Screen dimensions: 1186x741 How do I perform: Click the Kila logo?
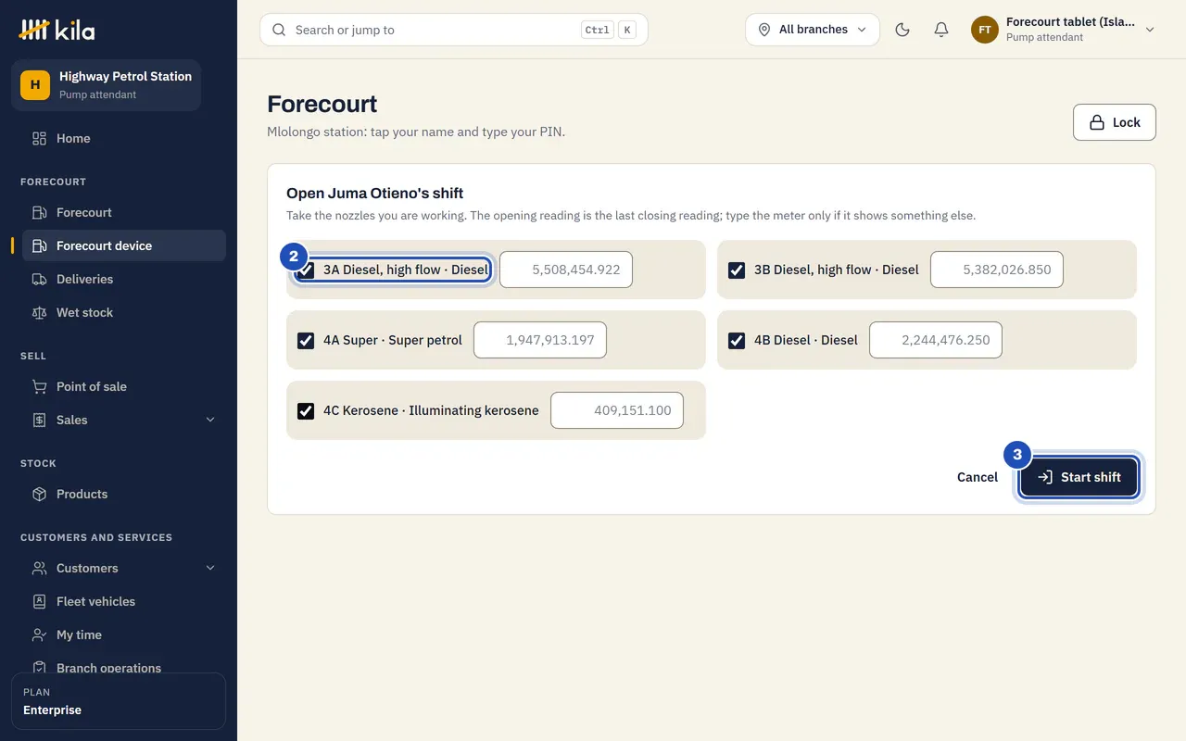pyautogui.click(x=57, y=30)
